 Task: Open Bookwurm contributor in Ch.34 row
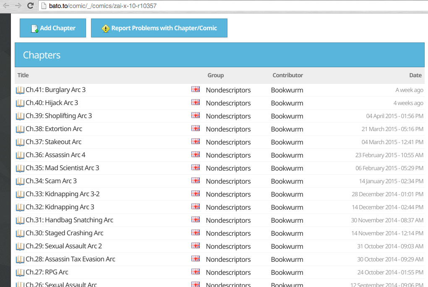(x=287, y=181)
